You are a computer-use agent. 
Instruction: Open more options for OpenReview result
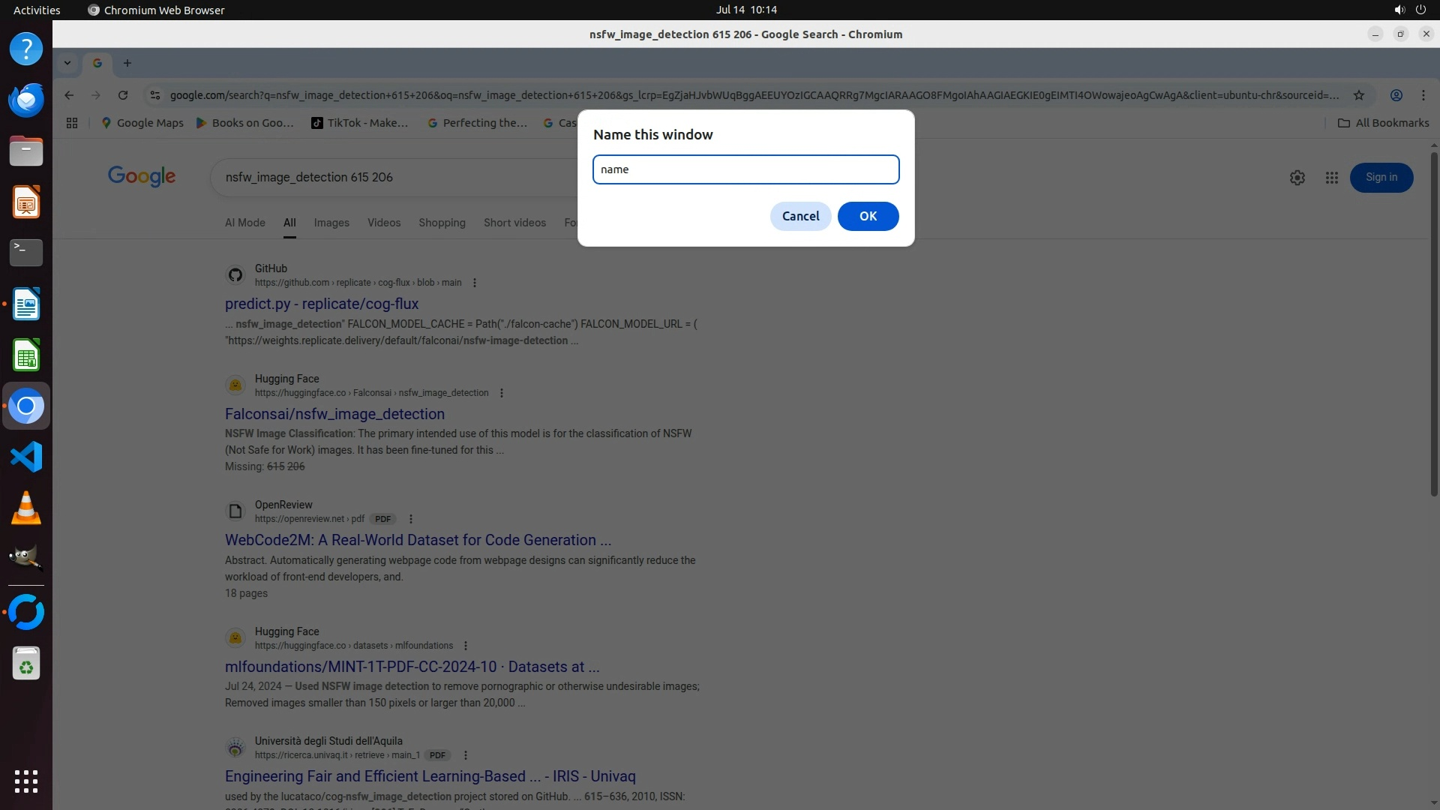point(411,519)
